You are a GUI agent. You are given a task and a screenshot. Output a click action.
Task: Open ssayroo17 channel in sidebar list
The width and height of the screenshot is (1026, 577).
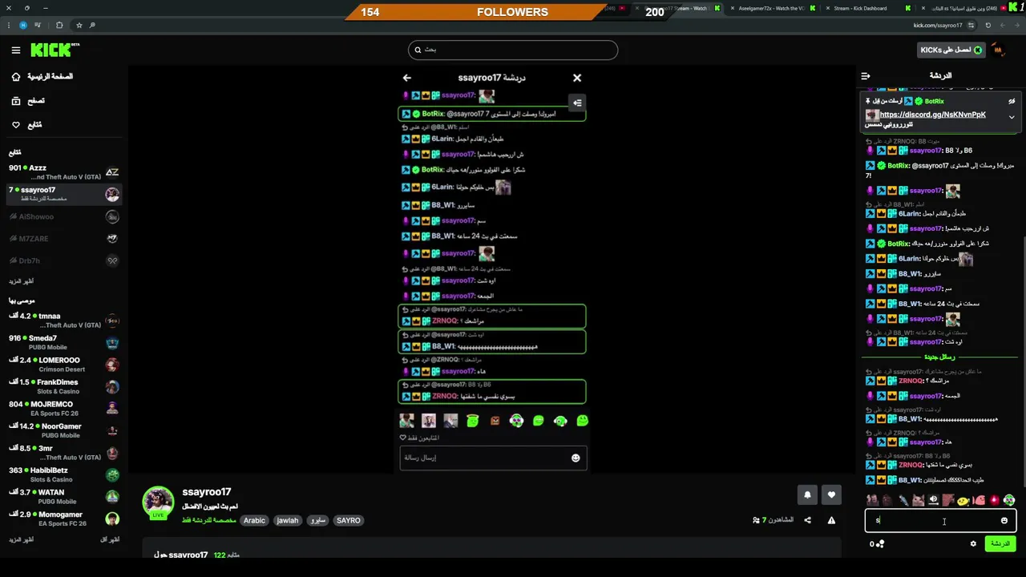point(63,194)
